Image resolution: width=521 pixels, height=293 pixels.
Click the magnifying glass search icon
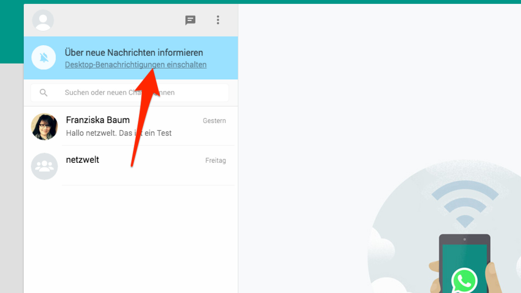(43, 93)
